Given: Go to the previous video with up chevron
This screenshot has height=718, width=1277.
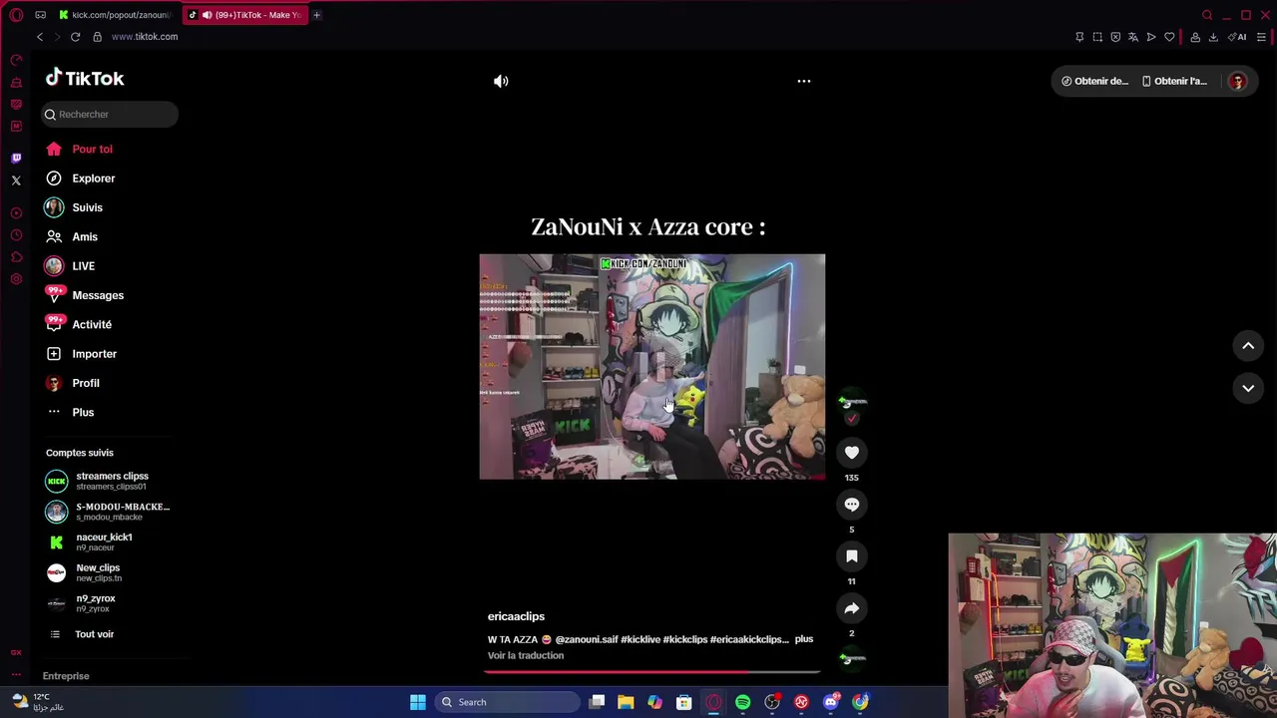Looking at the screenshot, I should coord(1248,346).
